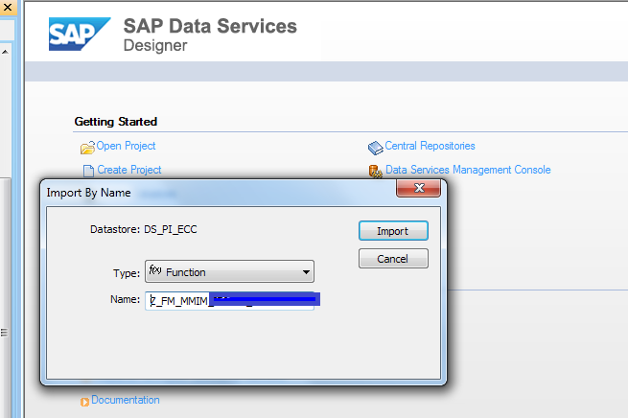Click the Import button

[x=393, y=231]
